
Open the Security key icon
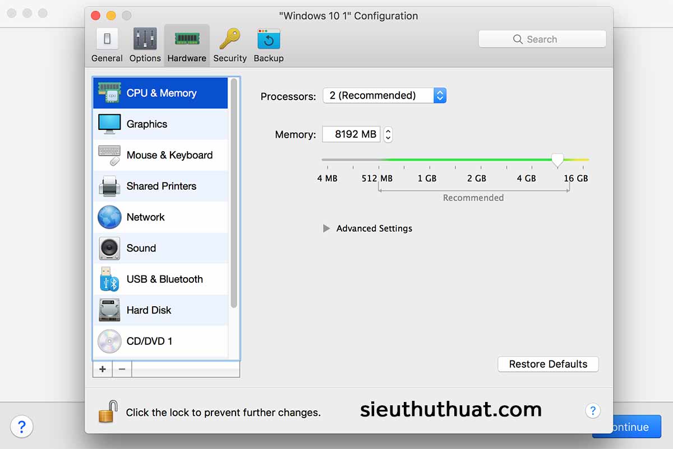pyautogui.click(x=230, y=39)
